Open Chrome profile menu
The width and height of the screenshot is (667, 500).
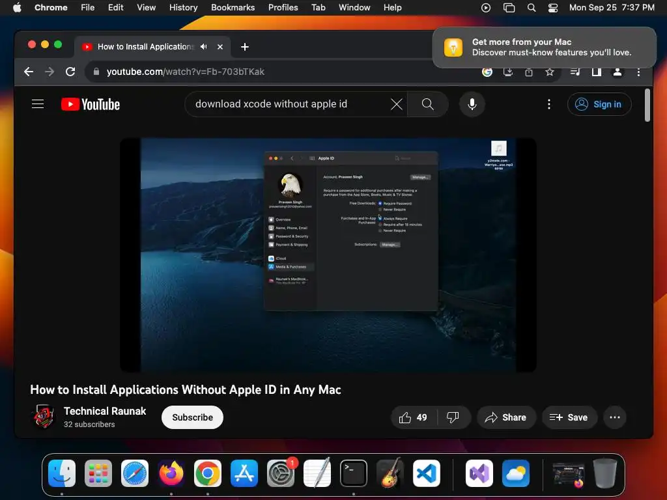(x=617, y=72)
